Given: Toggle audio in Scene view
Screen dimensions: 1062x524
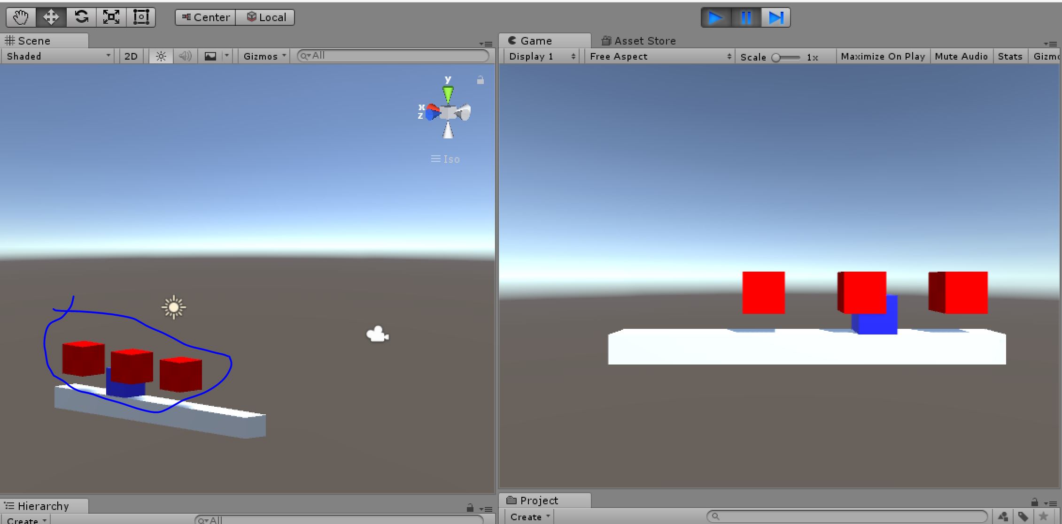Looking at the screenshot, I should point(184,56).
